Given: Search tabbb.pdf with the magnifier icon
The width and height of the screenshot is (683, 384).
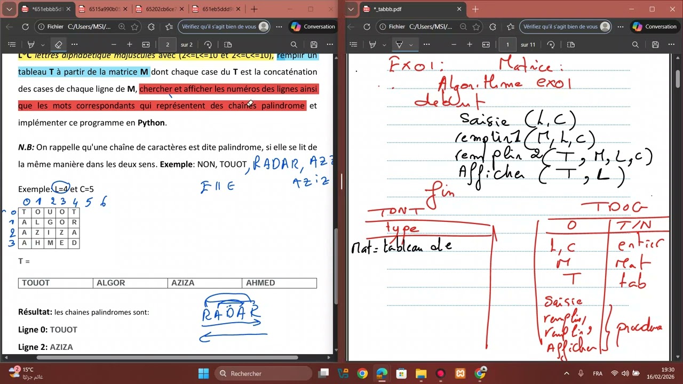Looking at the screenshot, I should 636,45.
